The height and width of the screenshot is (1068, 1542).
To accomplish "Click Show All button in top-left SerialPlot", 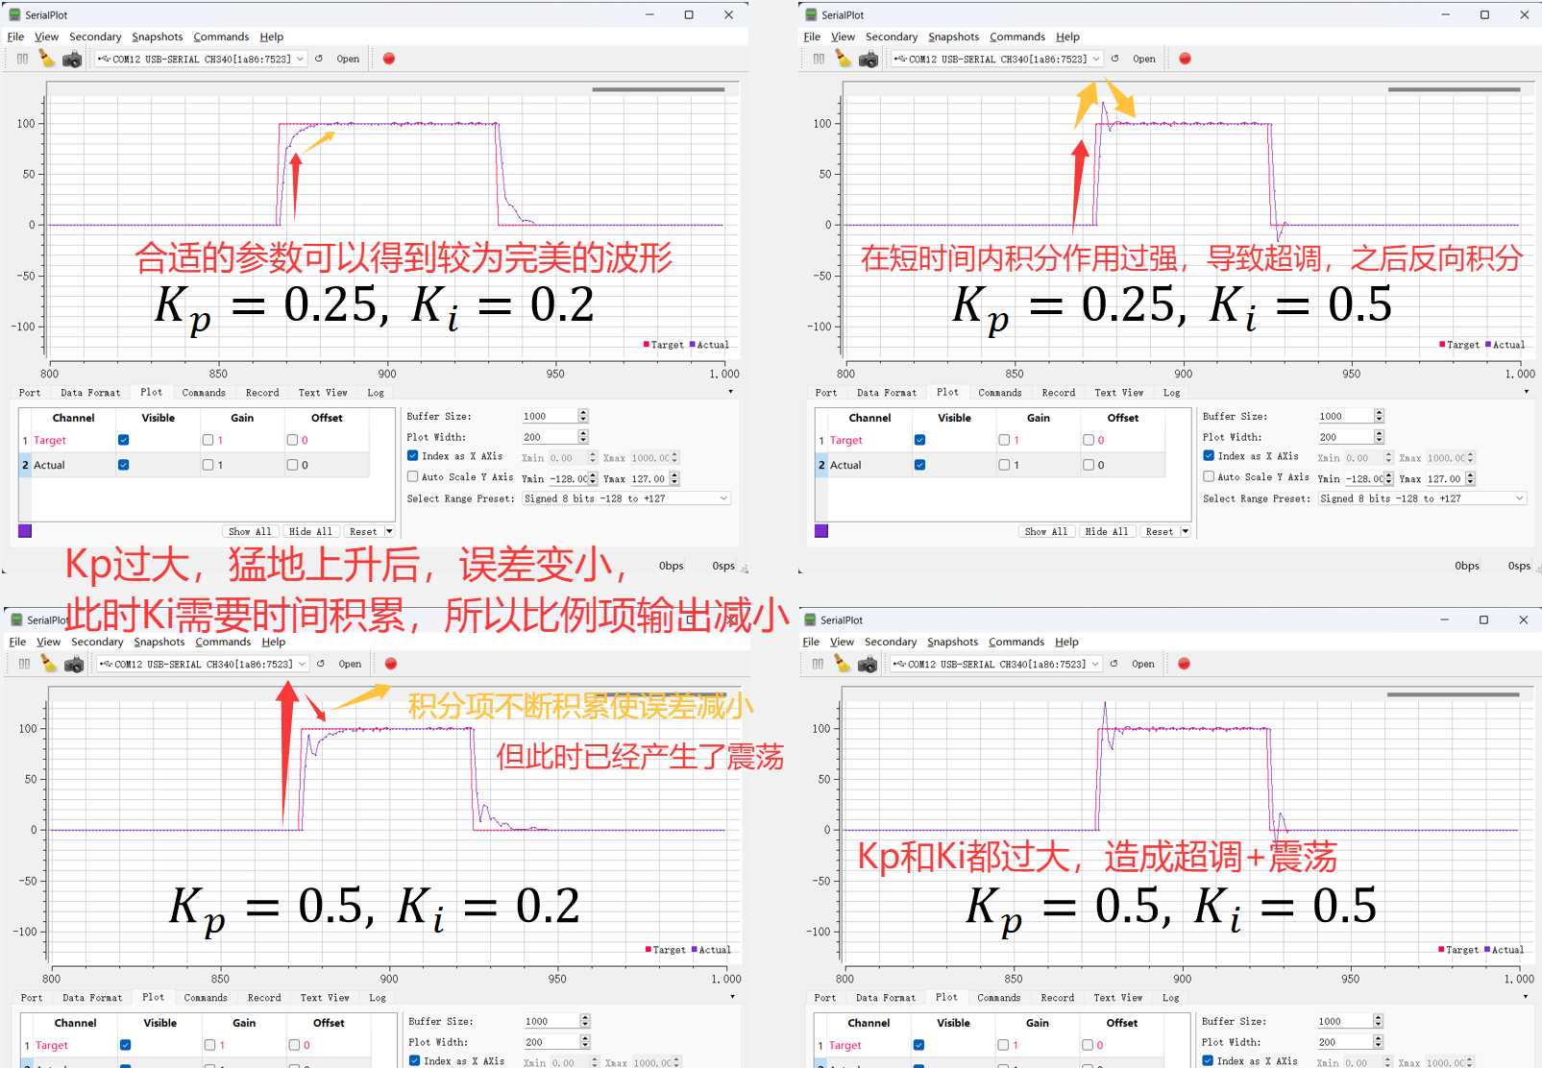I will (x=250, y=531).
